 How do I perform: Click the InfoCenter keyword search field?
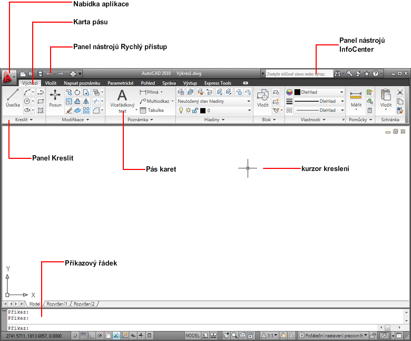tap(299, 74)
